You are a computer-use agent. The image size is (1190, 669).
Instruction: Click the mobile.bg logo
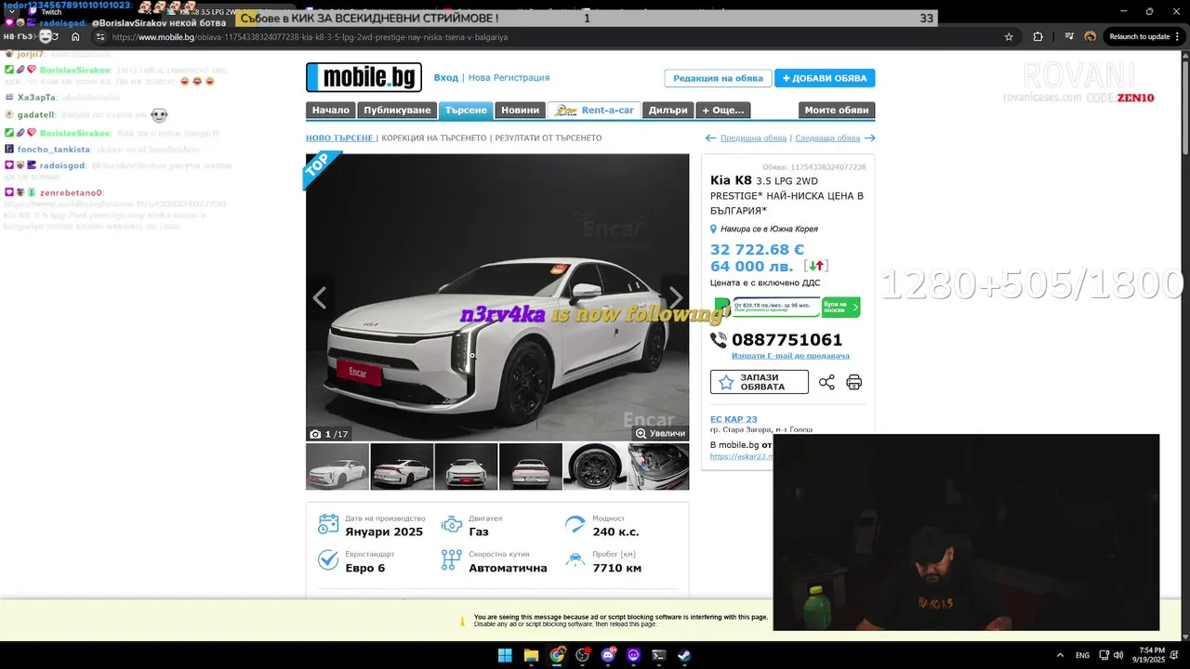click(364, 77)
